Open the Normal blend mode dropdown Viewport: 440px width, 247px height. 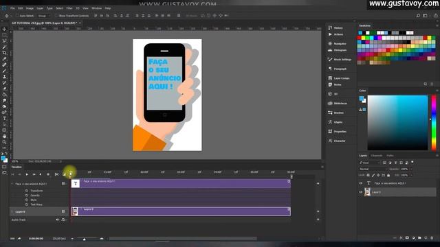pyautogui.click(x=372, y=169)
